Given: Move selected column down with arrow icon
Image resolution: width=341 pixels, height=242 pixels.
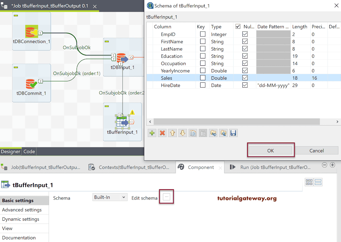Looking at the screenshot, I should click(x=183, y=133).
